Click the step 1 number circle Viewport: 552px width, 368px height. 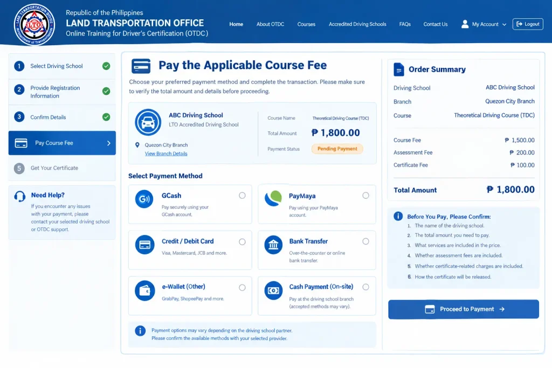19,66
